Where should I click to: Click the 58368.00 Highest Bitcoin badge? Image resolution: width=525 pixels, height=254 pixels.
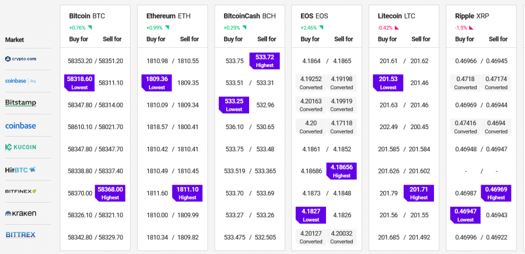(110, 193)
